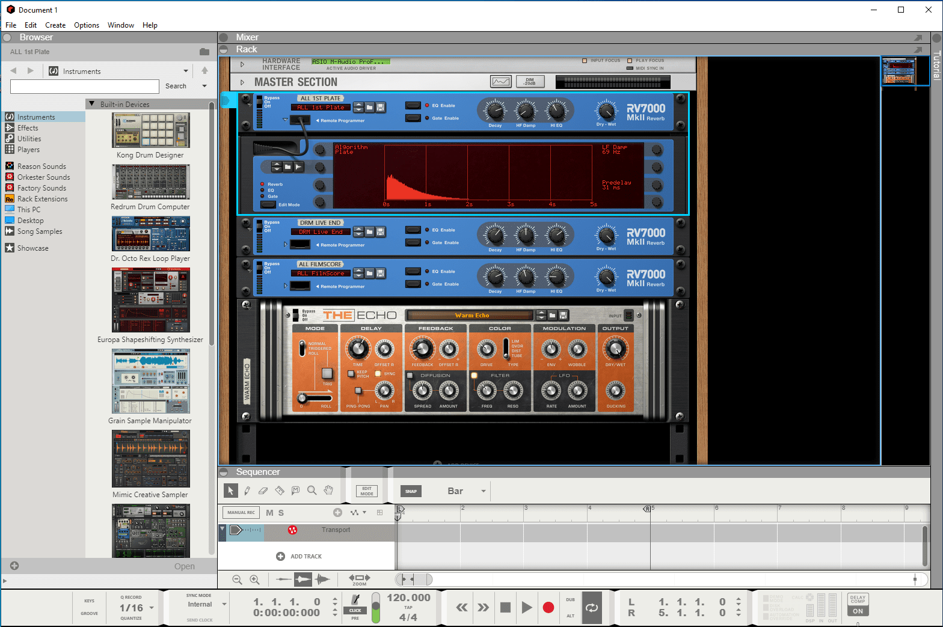
Task: Click the browser search input field
Action: pyautogui.click(x=85, y=87)
